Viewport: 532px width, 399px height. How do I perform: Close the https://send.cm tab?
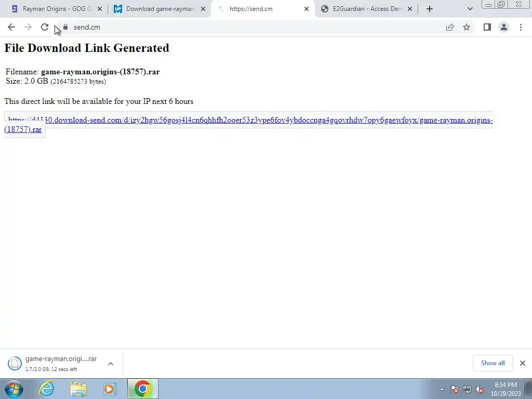[307, 9]
